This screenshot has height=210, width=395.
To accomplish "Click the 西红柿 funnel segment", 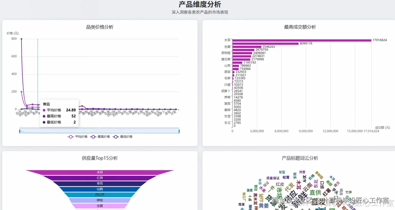I will pos(100,195).
